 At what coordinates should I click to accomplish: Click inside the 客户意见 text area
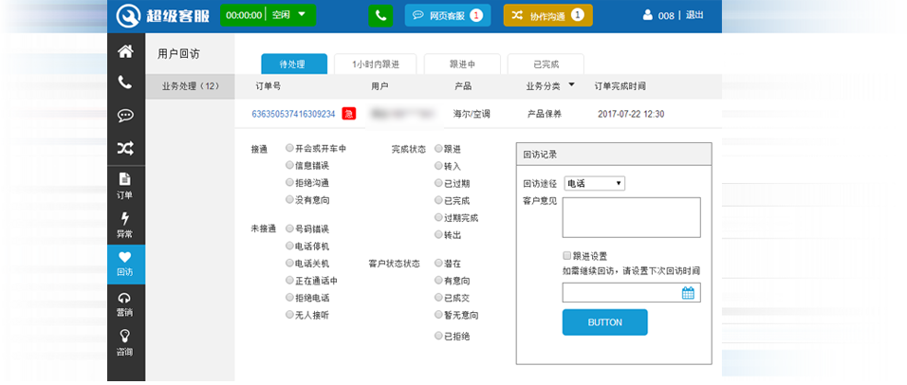631,217
